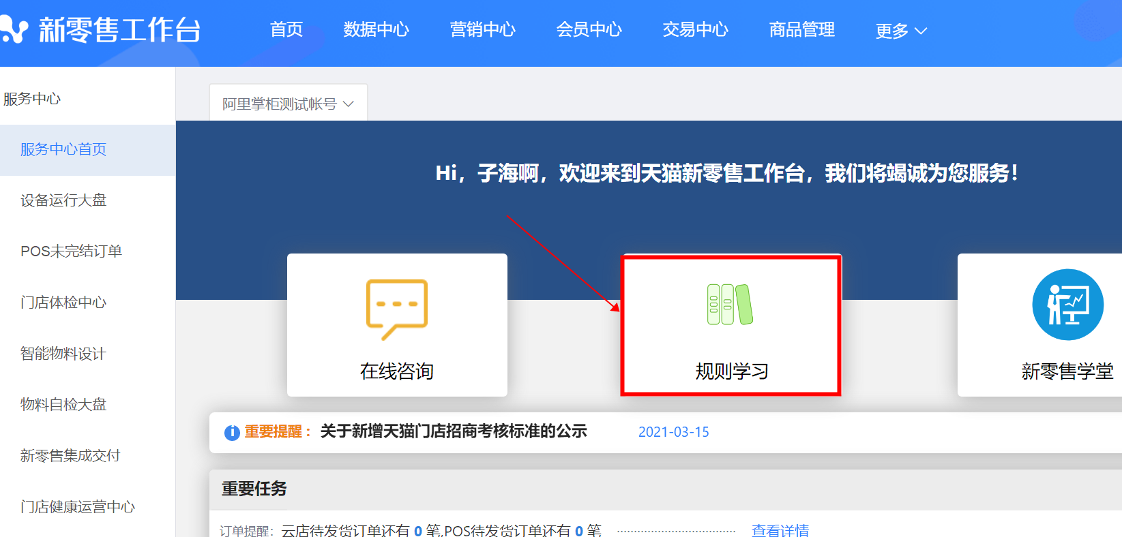Switch to 会员中心 in top navigation
This screenshot has height=537, width=1122.
click(589, 29)
